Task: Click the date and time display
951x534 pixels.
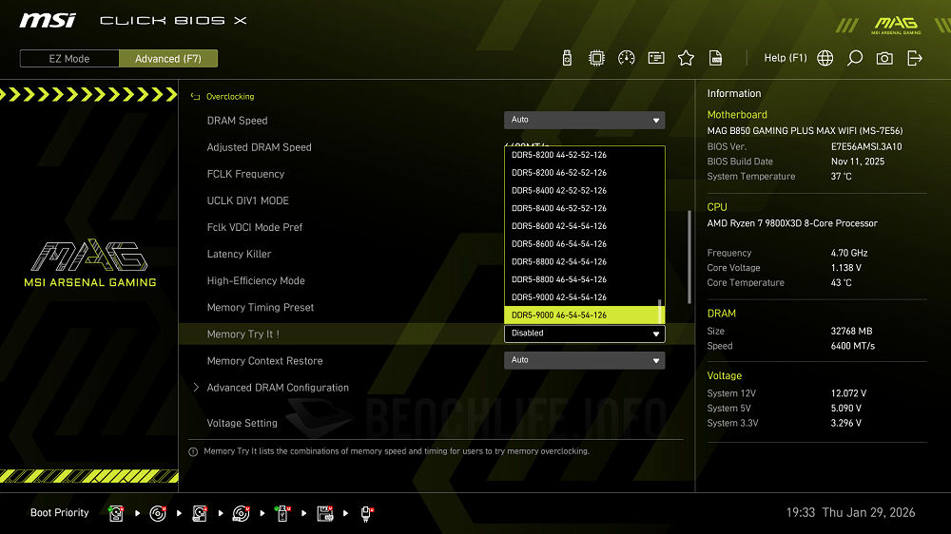Action: [x=850, y=513]
